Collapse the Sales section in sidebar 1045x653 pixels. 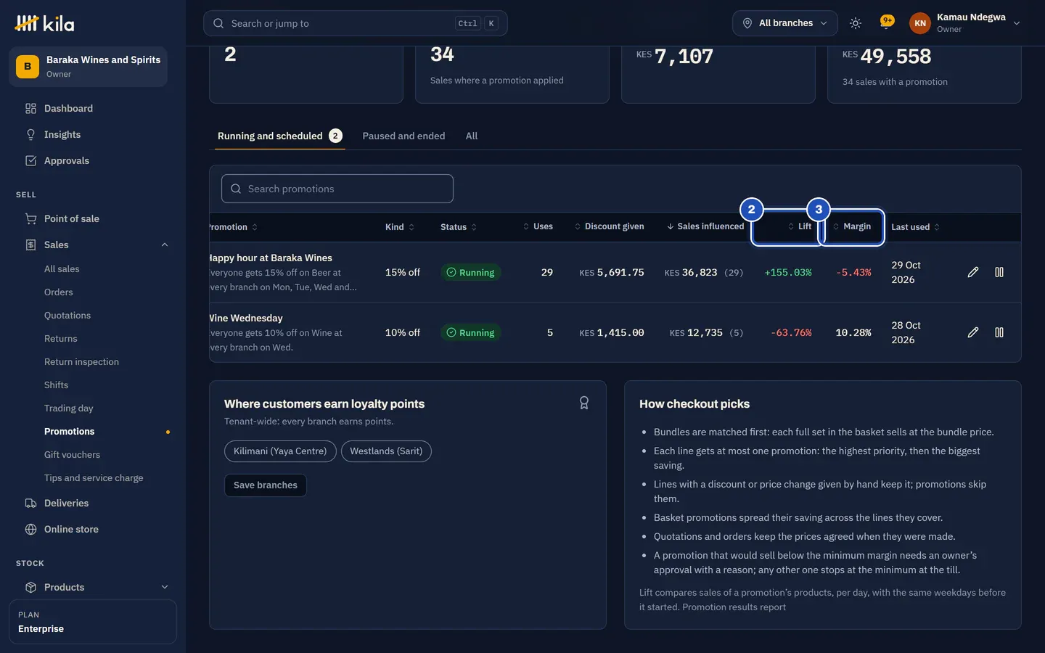[x=165, y=245]
